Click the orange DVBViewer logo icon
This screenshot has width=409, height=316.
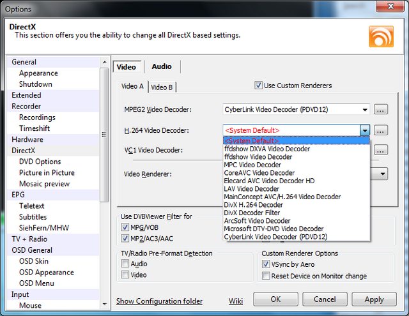point(381,36)
